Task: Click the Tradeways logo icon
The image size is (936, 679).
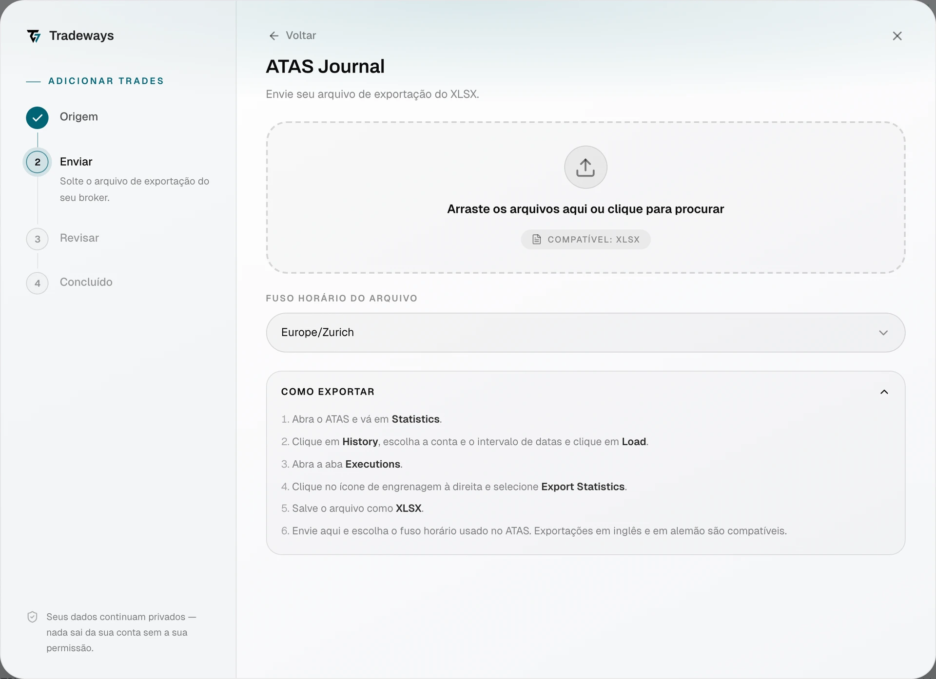Action: coord(34,36)
